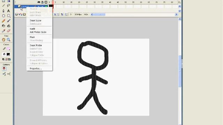Toggle Layer 1 lock dot
This screenshot has height=125, width=223.
[x=42, y=7]
